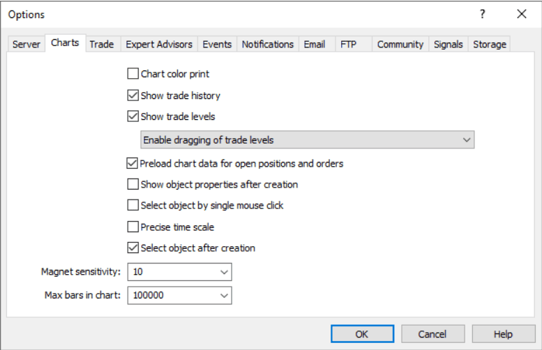Click the question mark help icon
The height and width of the screenshot is (350, 542).
[482, 14]
